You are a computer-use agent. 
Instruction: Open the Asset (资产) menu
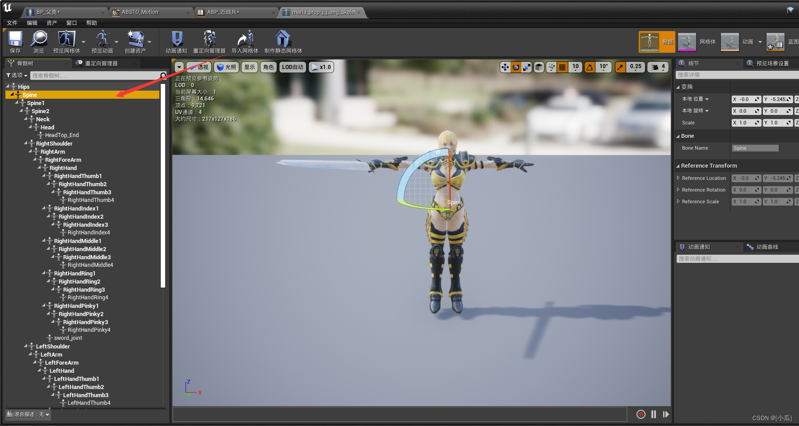pos(52,23)
